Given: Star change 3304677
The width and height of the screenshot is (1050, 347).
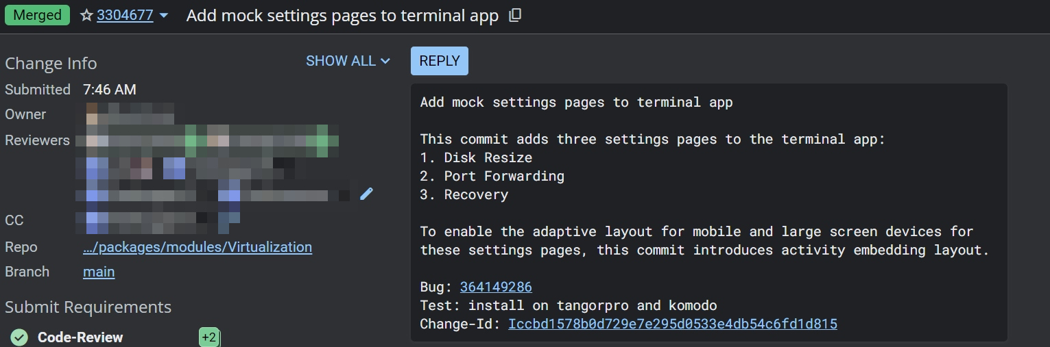Looking at the screenshot, I should click(86, 15).
